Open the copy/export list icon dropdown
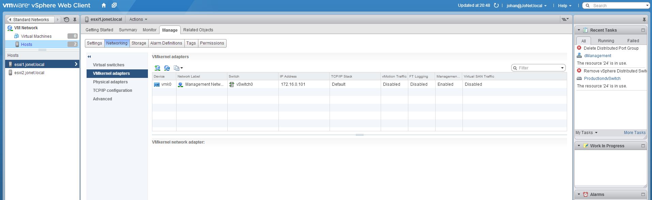Screen dimensions: 652x200 coord(178,68)
